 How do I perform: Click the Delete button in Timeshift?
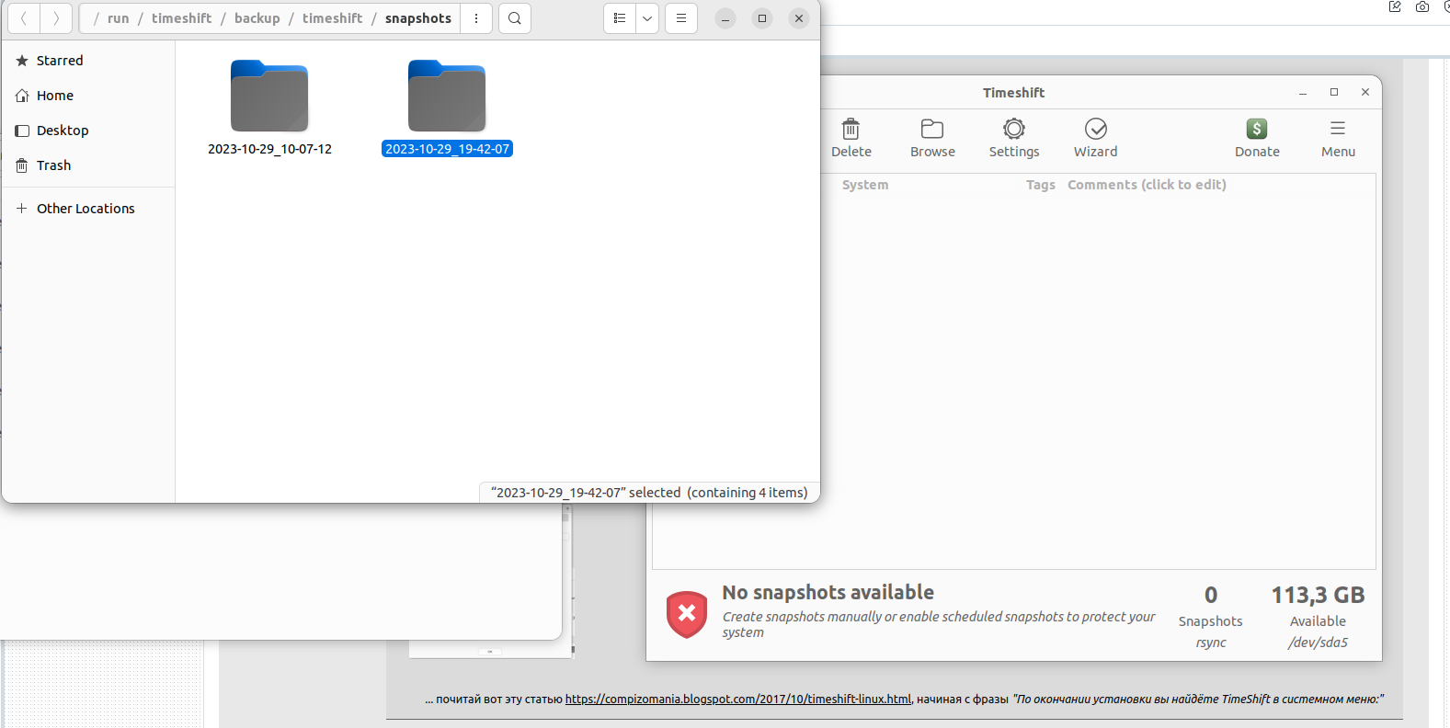click(851, 139)
